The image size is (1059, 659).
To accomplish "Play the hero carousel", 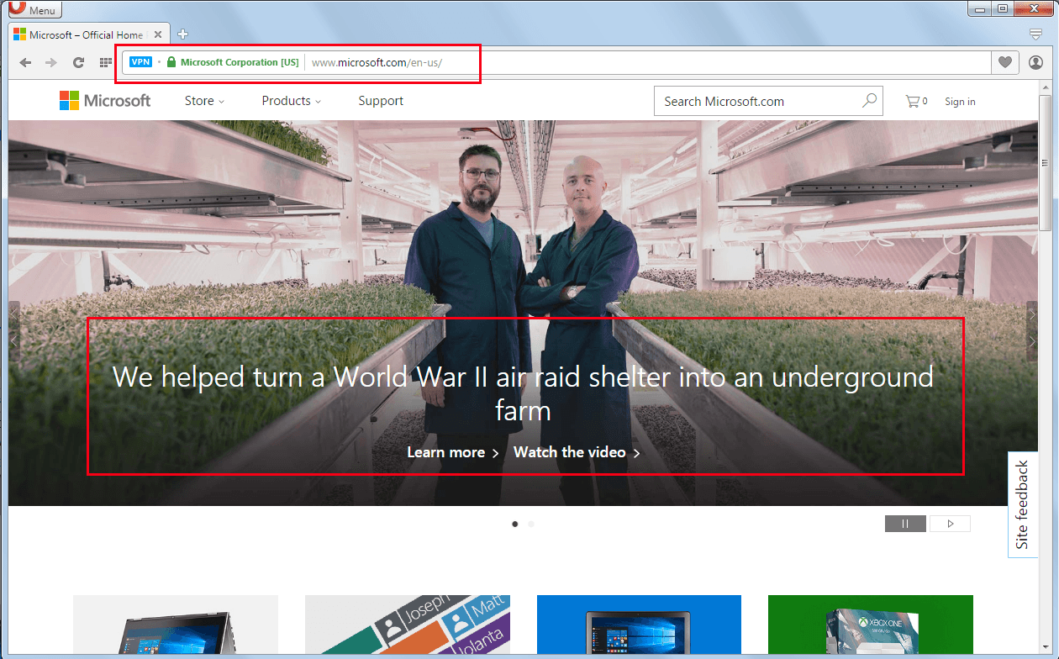I will [950, 524].
